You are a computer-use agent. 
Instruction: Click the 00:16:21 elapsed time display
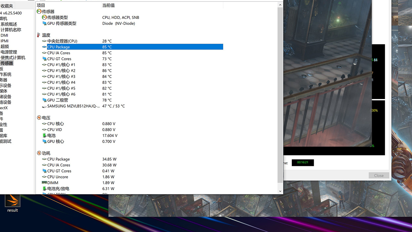303,163
